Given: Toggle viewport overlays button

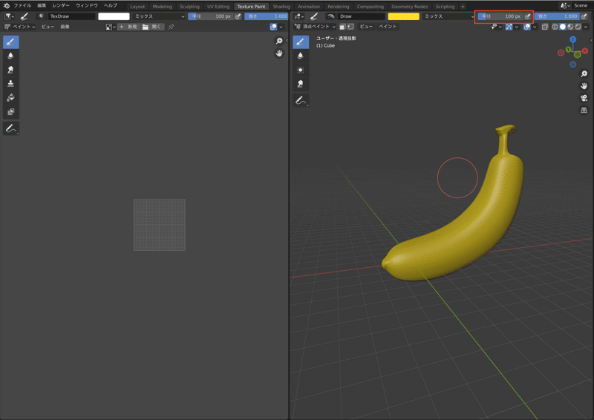Looking at the screenshot, I should pyautogui.click(x=526, y=27).
